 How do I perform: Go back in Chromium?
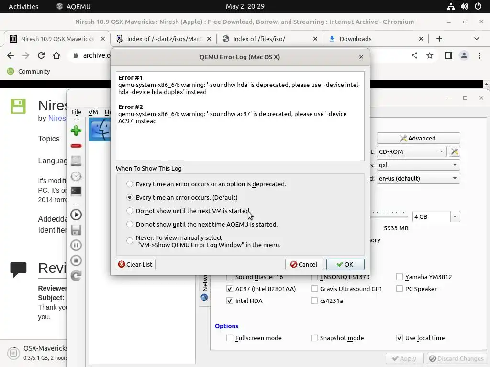pyautogui.click(x=11, y=55)
